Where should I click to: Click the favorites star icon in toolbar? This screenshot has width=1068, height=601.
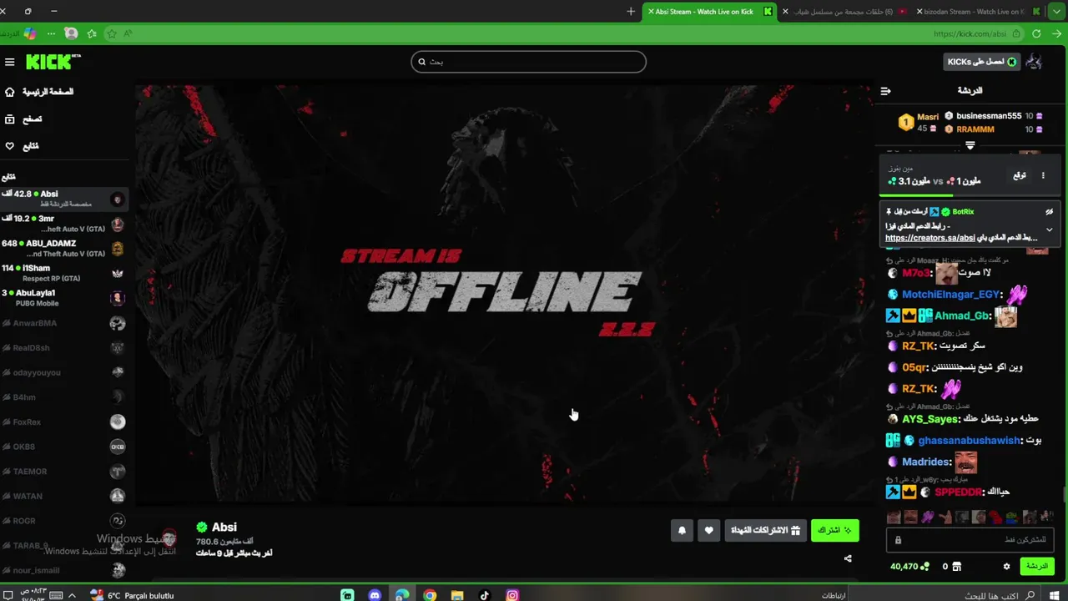(x=91, y=34)
